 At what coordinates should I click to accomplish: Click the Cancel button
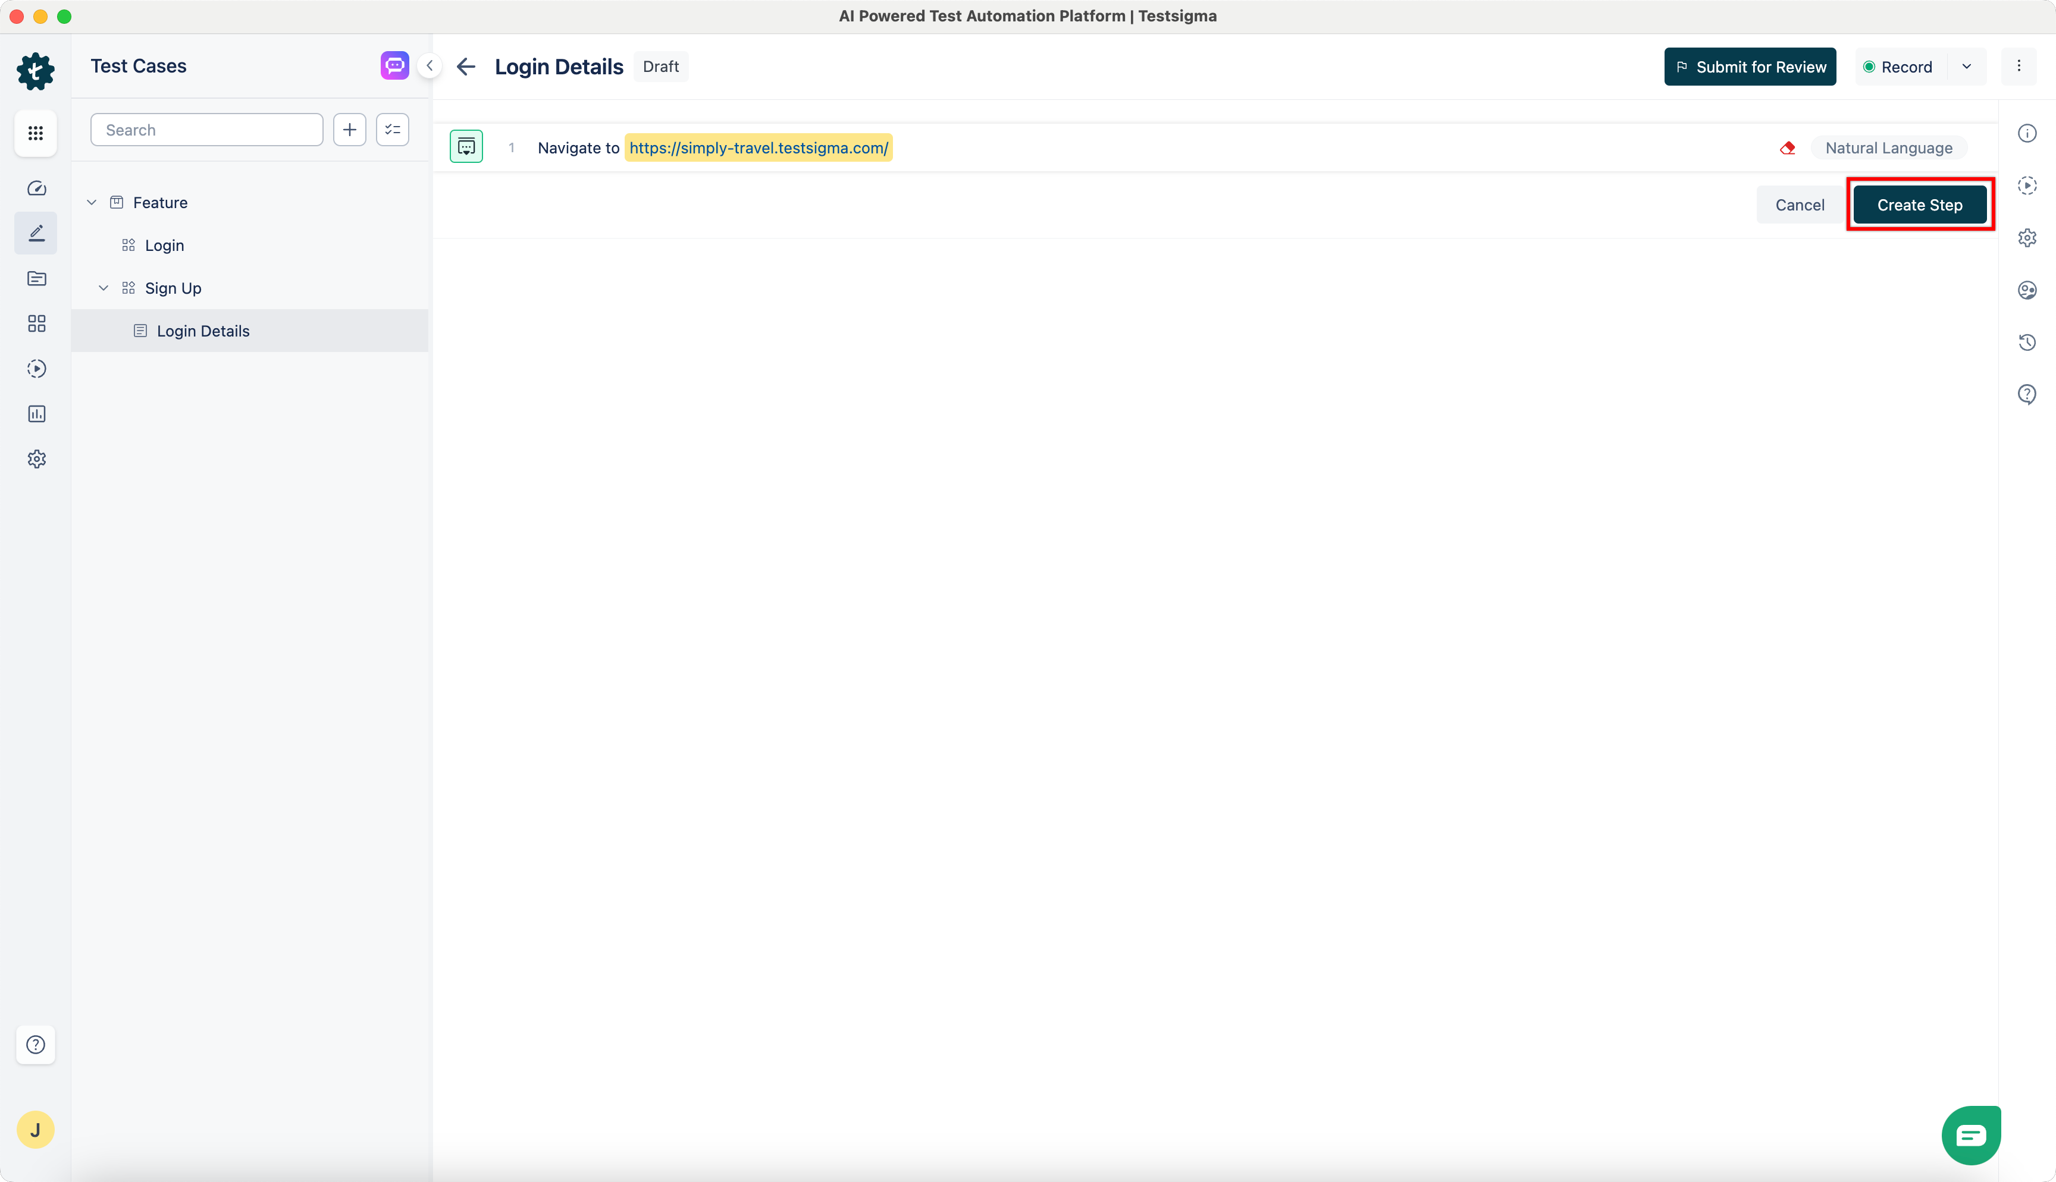coord(1800,205)
